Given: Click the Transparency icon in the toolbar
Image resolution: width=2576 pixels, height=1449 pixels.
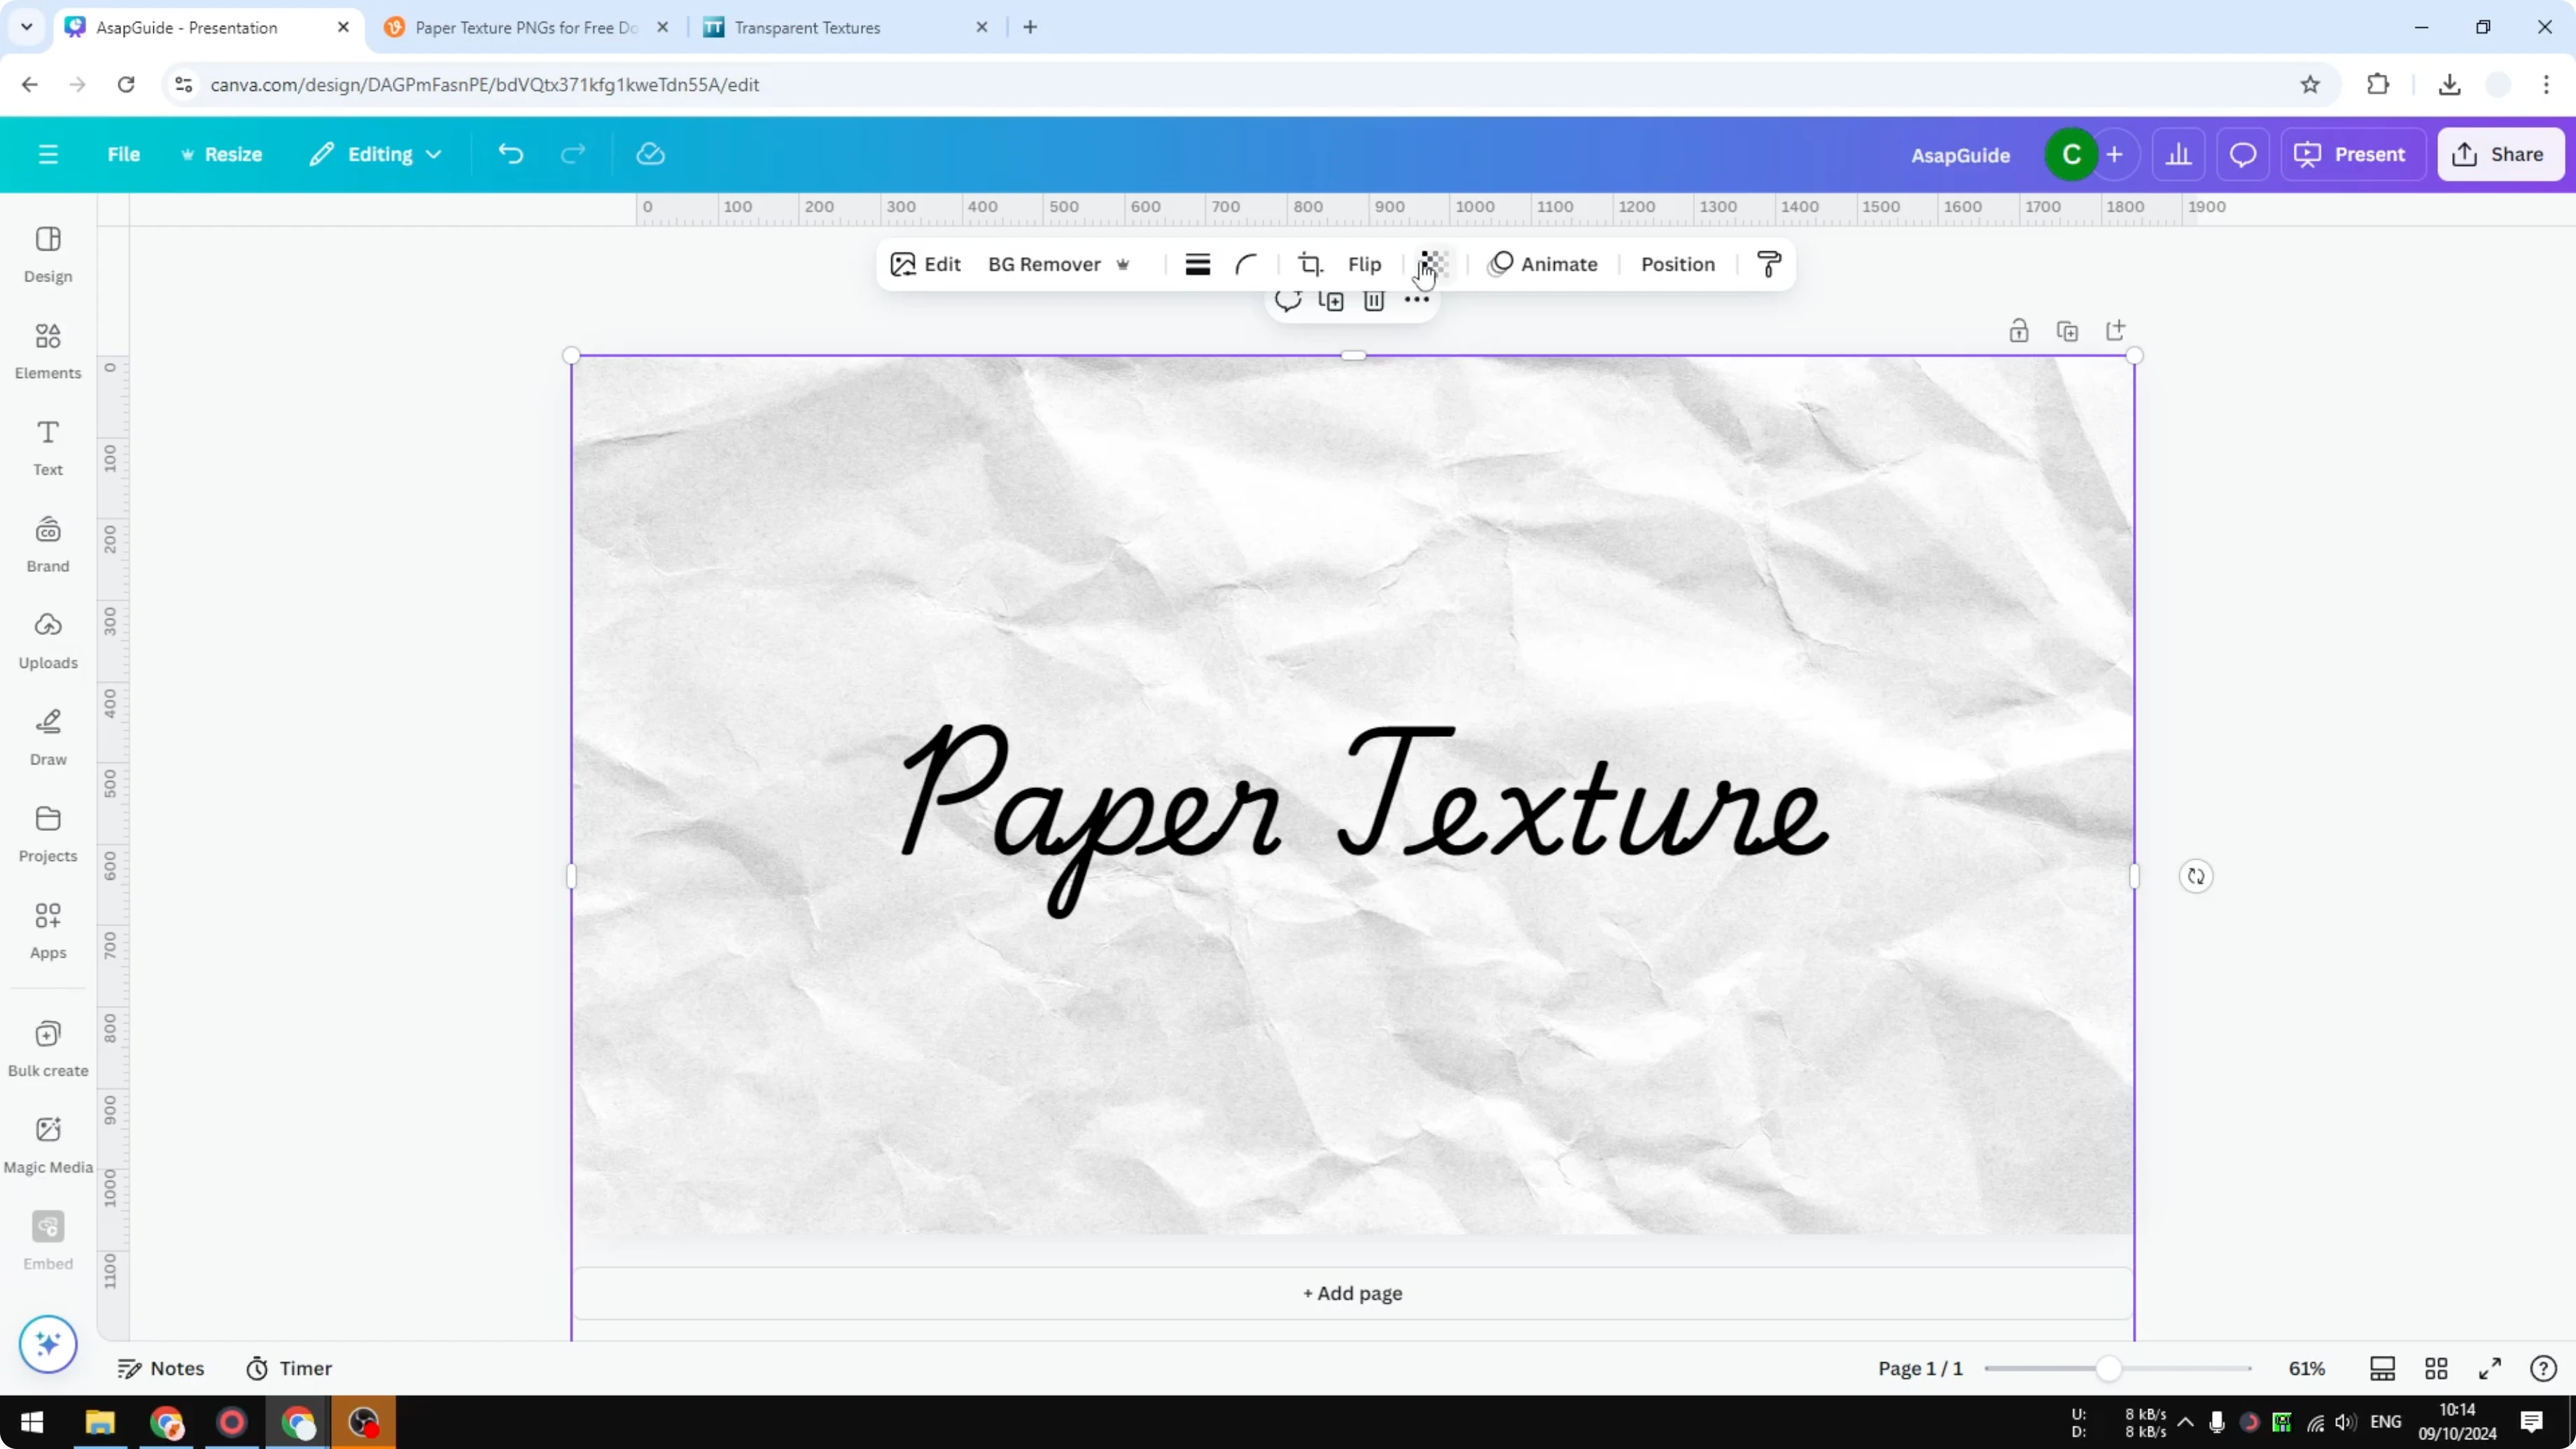Looking at the screenshot, I should [1434, 263].
